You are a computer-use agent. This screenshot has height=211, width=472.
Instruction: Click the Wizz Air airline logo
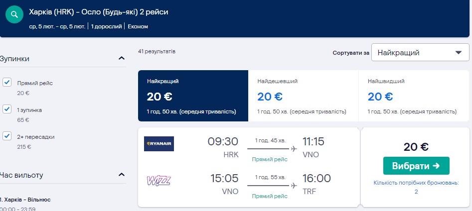click(159, 180)
